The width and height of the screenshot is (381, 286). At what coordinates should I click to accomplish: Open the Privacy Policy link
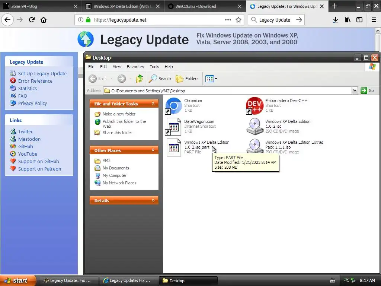[33, 104]
